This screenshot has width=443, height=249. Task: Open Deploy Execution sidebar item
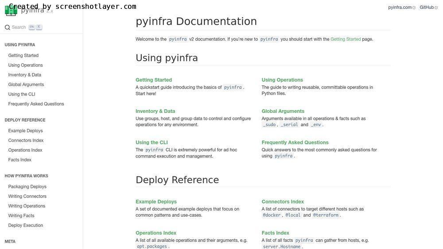tap(25, 225)
